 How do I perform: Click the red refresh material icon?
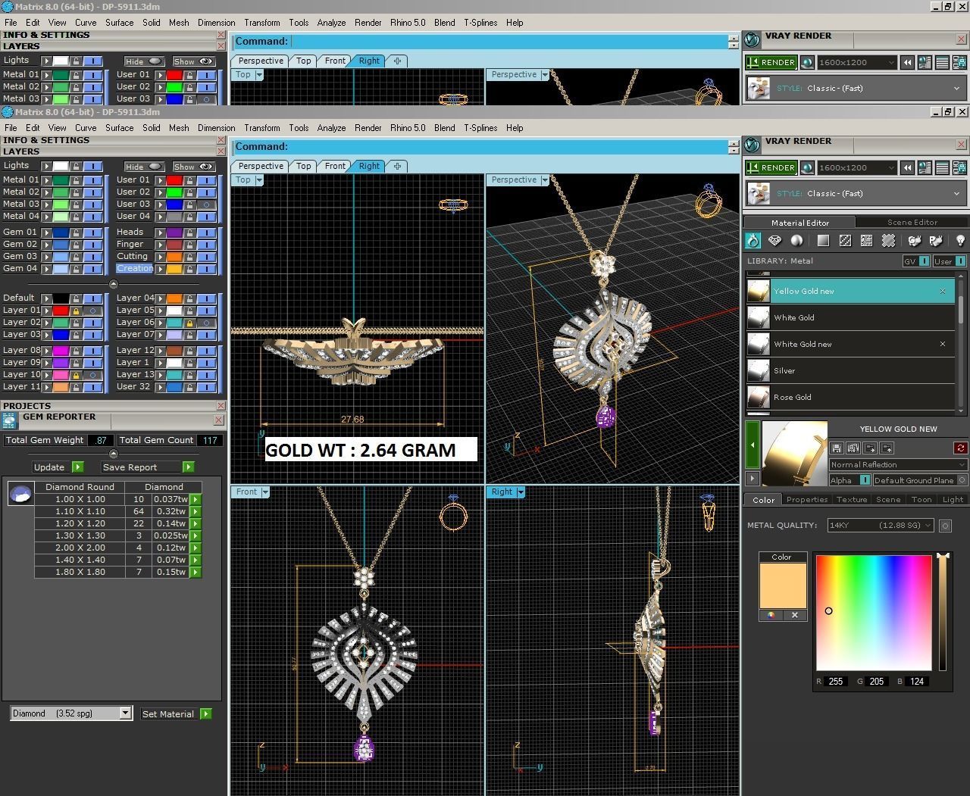point(961,448)
